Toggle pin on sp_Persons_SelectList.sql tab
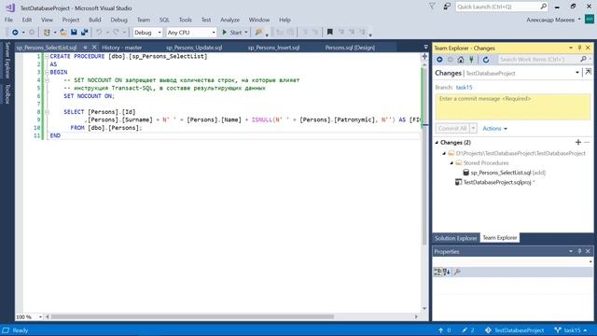This screenshot has width=597, height=336. coord(85,48)
